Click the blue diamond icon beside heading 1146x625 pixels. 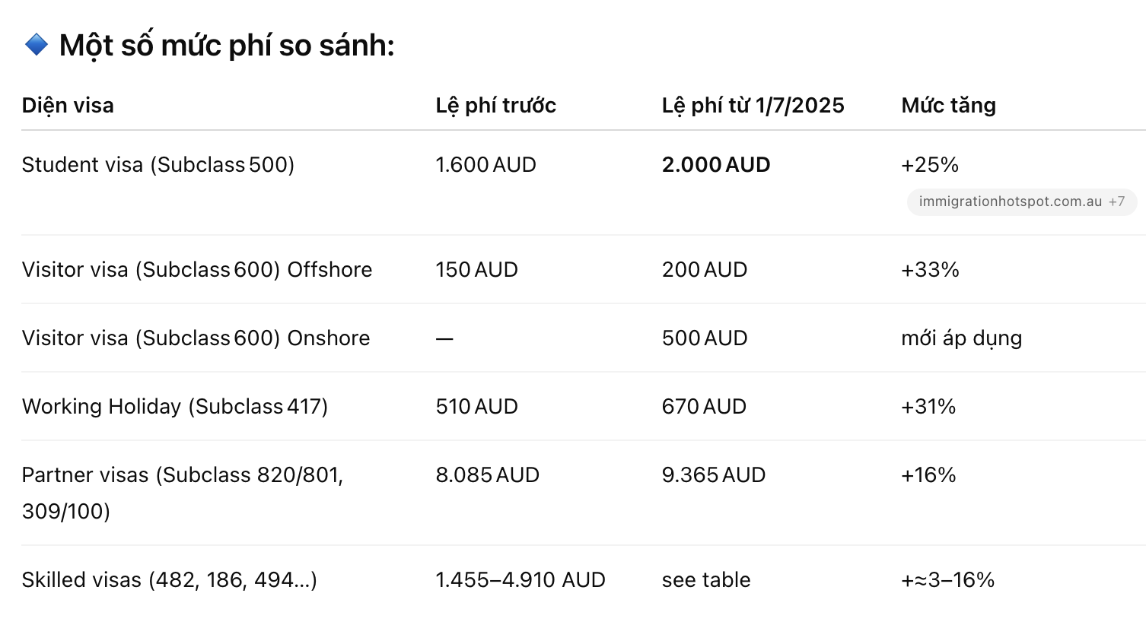(37, 45)
